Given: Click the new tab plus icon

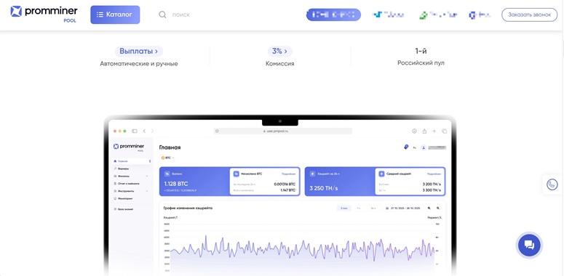Looking at the screenshot, I should pos(434,131).
